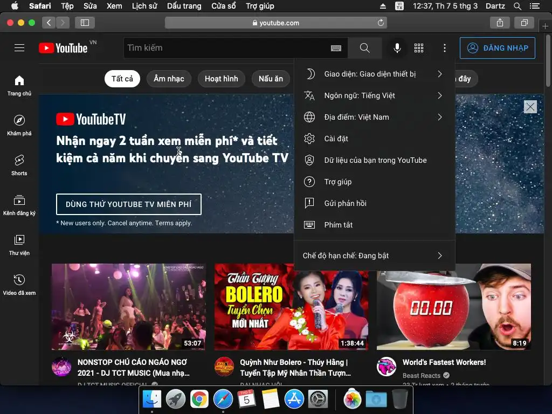Screen dimensions: 552x414
Task: Click the YouTube logo
Action: [64, 48]
